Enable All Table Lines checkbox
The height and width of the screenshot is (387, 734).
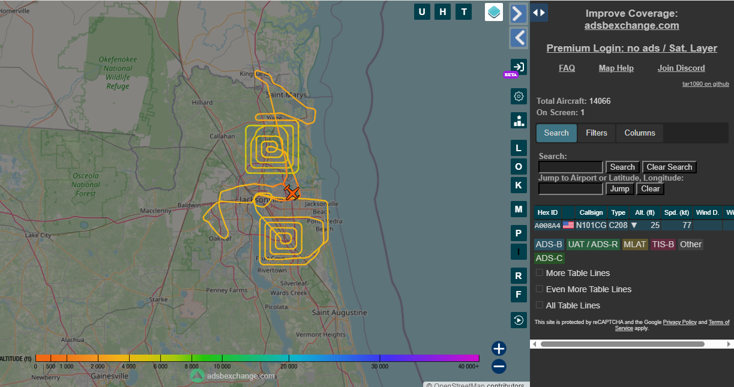[540, 305]
